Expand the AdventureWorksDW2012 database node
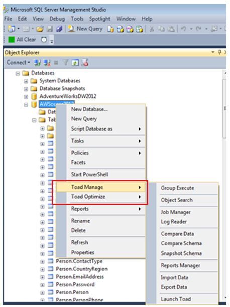Screen dimensions: 230x307 click(26, 97)
